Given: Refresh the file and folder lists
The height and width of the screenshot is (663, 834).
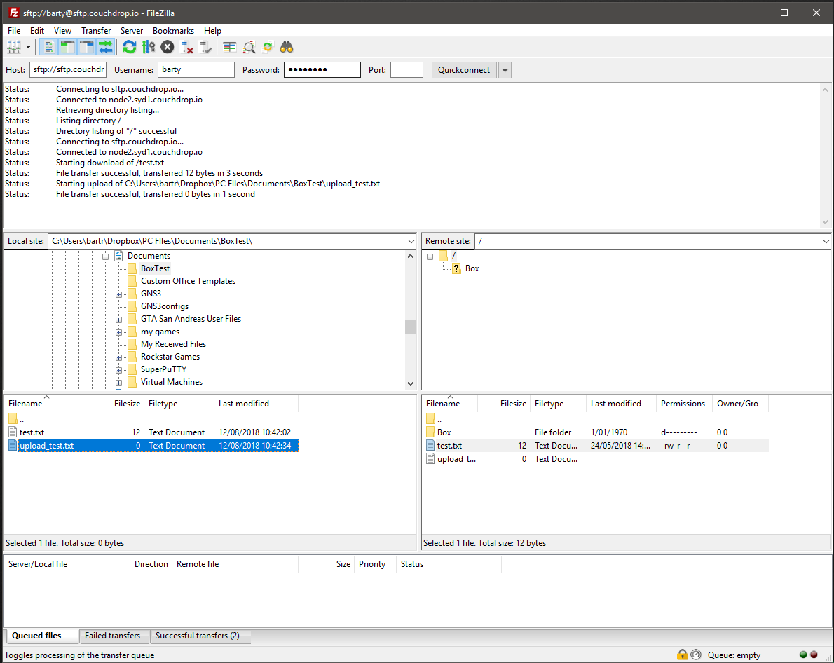Looking at the screenshot, I should (129, 47).
